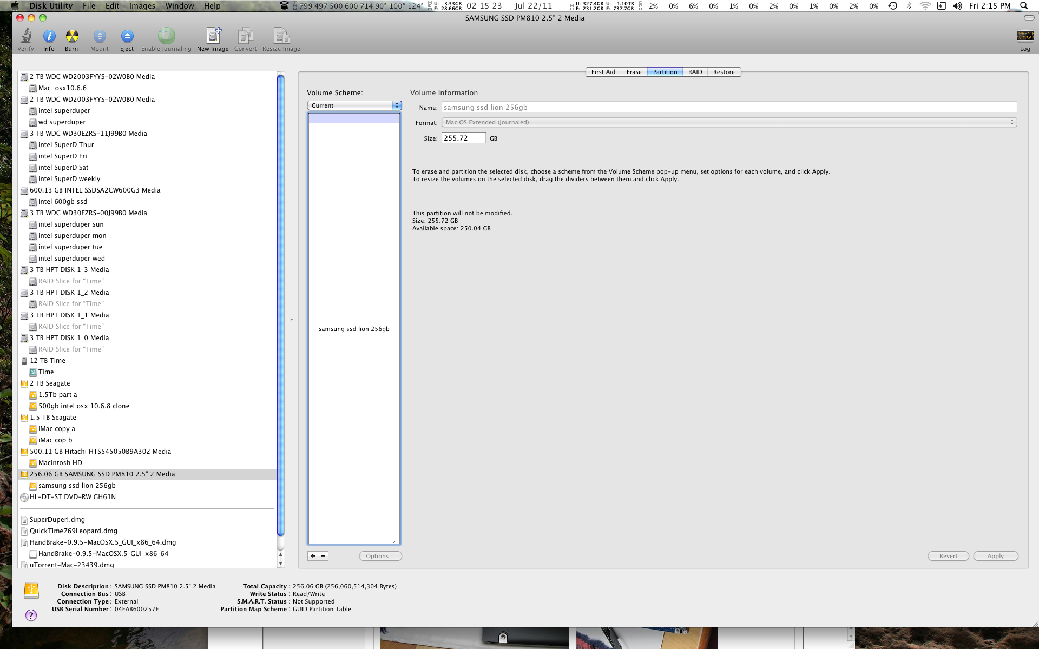Open the Images menu
Screen dimensions: 1039x649
[x=142, y=6]
